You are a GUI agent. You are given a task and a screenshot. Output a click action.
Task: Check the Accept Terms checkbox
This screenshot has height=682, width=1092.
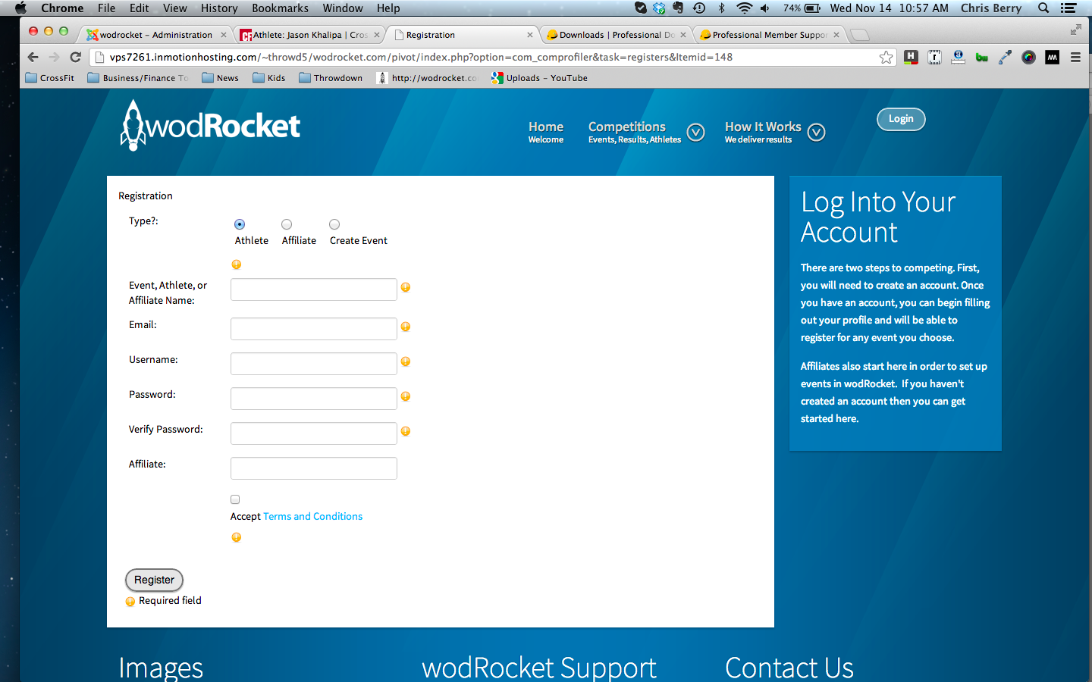235,499
